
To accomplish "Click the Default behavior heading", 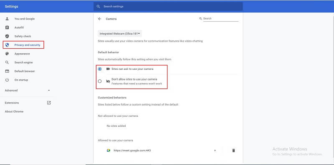I will coord(109,52).
